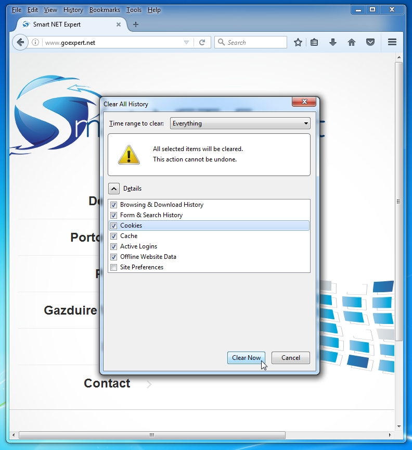Click the Pocket icon in toolbar
Viewport: 412px width, 450px height.
(370, 43)
